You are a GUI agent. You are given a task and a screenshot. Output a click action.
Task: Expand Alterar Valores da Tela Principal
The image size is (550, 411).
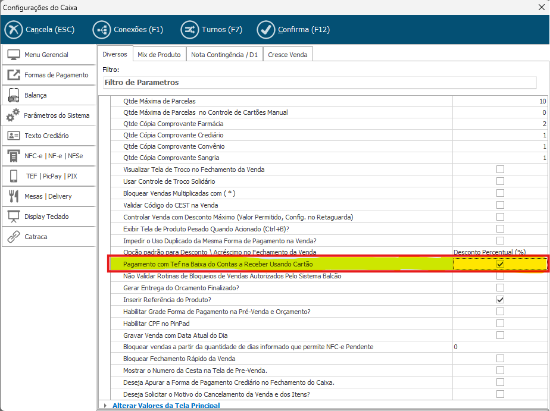point(105,406)
